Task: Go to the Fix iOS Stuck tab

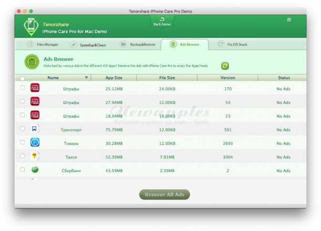Action: click(x=233, y=45)
